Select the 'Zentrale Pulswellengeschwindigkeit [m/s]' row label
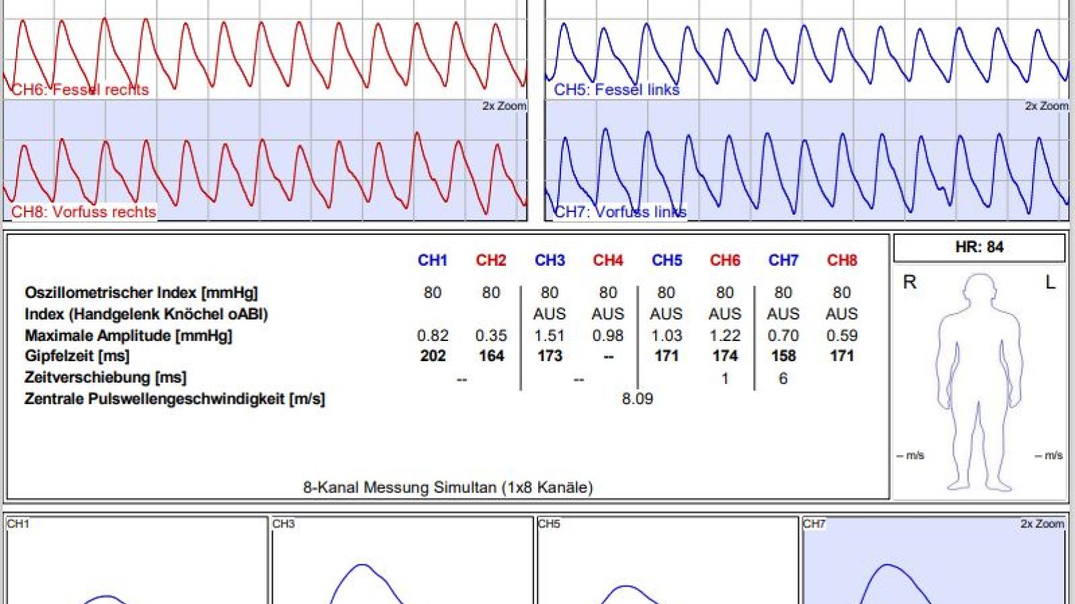Screen dimensions: 1075x604 pyautogui.click(x=175, y=399)
